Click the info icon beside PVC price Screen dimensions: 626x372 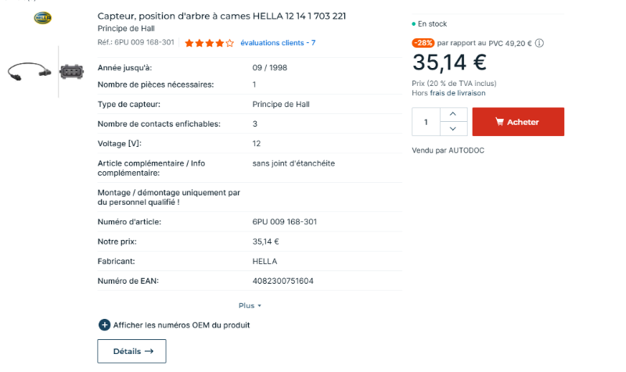(x=539, y=43)
